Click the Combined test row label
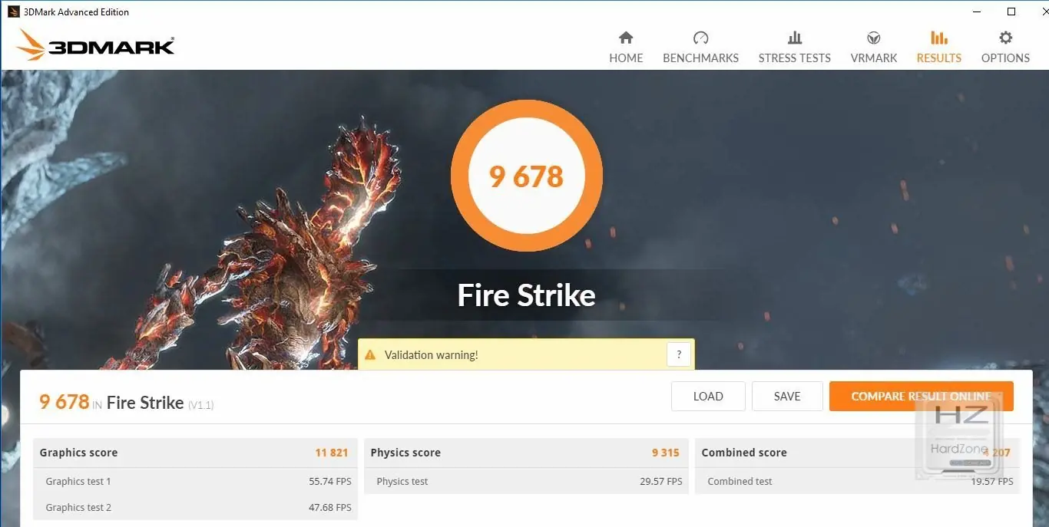 click(x=740, y=482)
